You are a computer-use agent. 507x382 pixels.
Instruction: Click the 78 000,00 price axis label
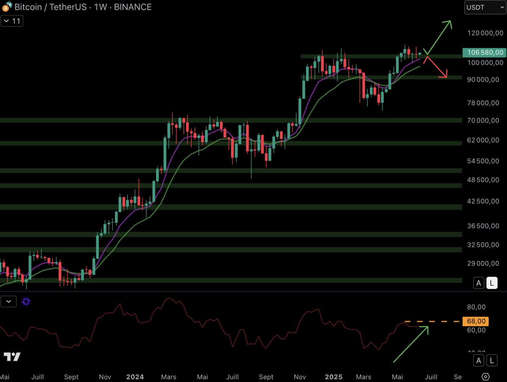(483, 103)
